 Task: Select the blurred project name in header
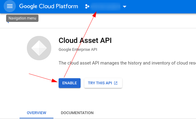[x=106, y=6]
